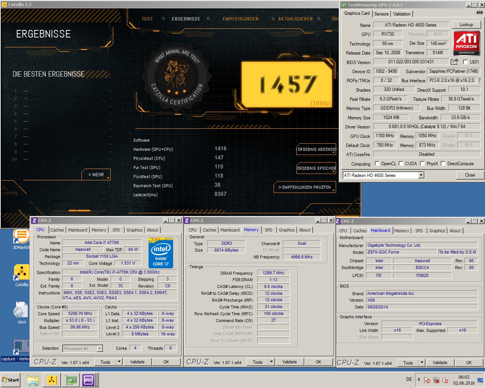This screenshot has height=388, width=485.
Task: Open the Tools dropdown arrow in Memory window
Action: coord(271,362)
